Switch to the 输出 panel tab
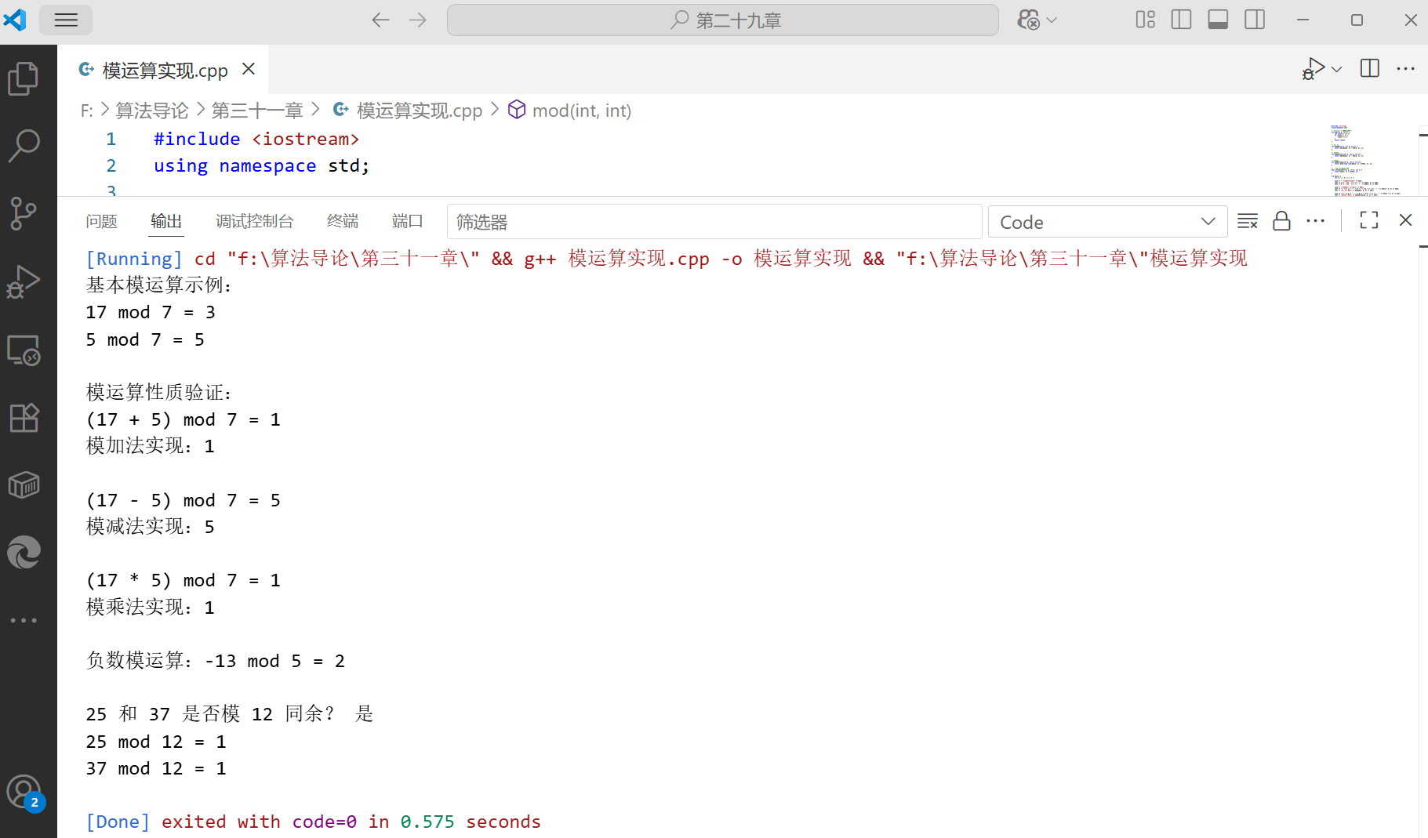This screenshot has height=838, width=1428. (166, 222)
